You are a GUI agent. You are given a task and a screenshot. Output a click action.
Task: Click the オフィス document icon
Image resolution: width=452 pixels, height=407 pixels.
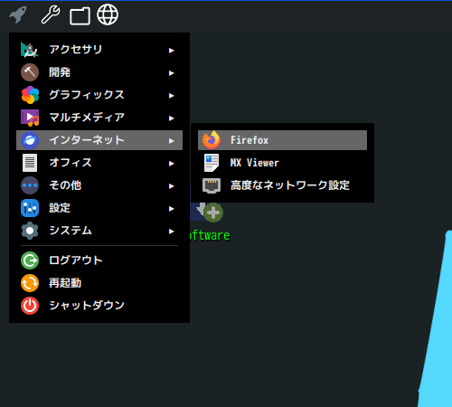[30, 163]
